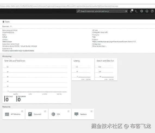This screenshot has width=155, height=133.
Task: Collapse the Essentials section chevron
Action: pos(11,26)
